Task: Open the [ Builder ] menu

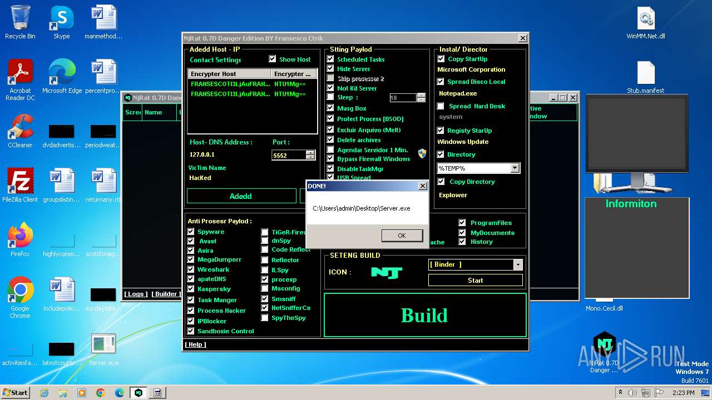Action: tap(166, 294)
